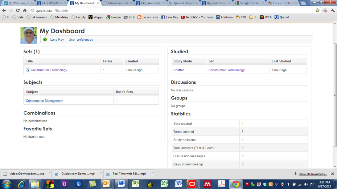The width and height of the screenshot is (337, 189).
Task: Open Outlook from the taskbar
Action: coord(107,184)
